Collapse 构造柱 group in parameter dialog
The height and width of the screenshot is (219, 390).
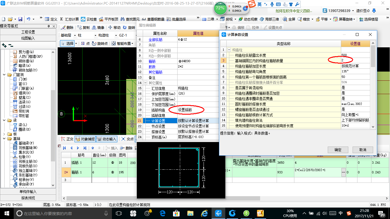(x=229, y=50)
